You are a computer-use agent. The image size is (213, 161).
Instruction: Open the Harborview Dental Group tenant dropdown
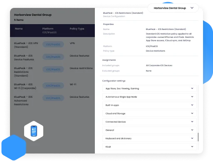tap(173, 8)
